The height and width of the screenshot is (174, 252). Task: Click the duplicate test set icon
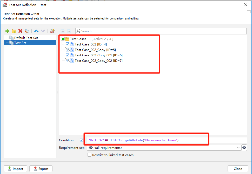point(27,31)
